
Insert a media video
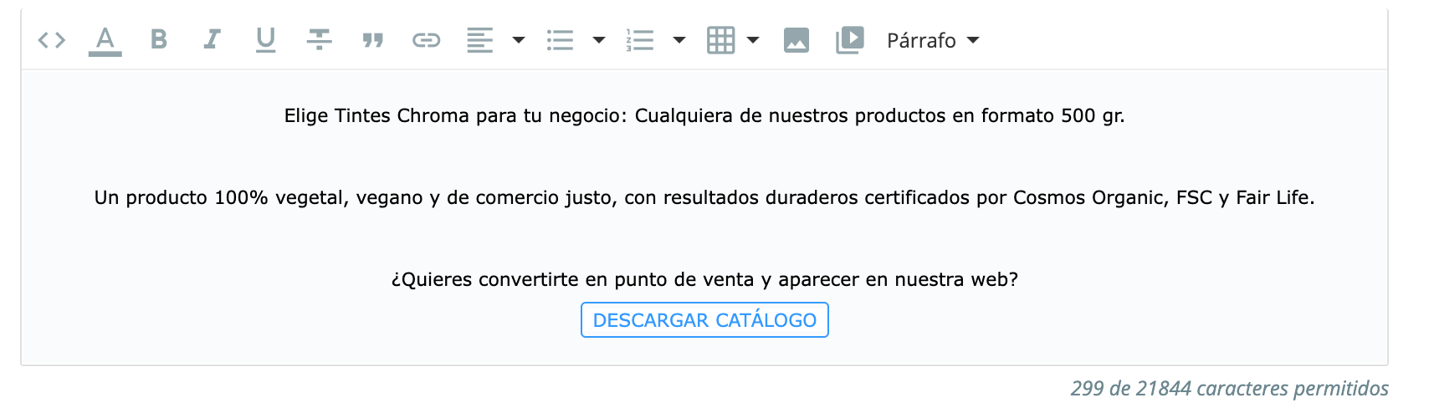pos(849,40)
